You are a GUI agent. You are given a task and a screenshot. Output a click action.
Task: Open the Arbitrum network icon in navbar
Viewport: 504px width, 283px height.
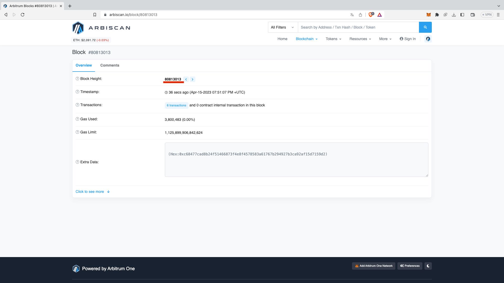coord(428,39)
